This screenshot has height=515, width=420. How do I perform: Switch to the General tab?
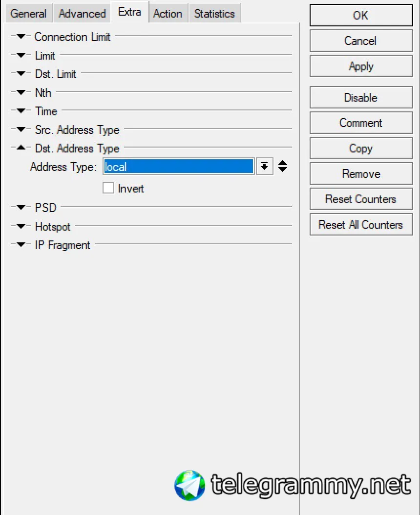tap(28, 14)
